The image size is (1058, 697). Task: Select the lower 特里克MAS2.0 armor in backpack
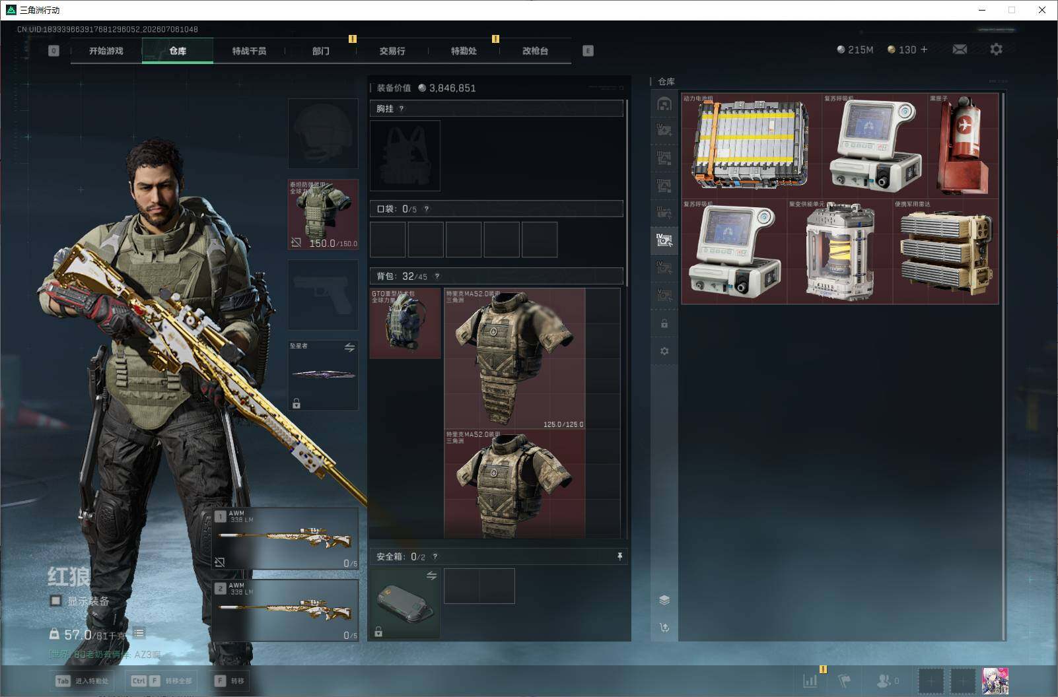(514, 484)
